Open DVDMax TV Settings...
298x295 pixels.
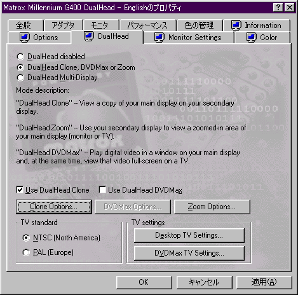189,253
